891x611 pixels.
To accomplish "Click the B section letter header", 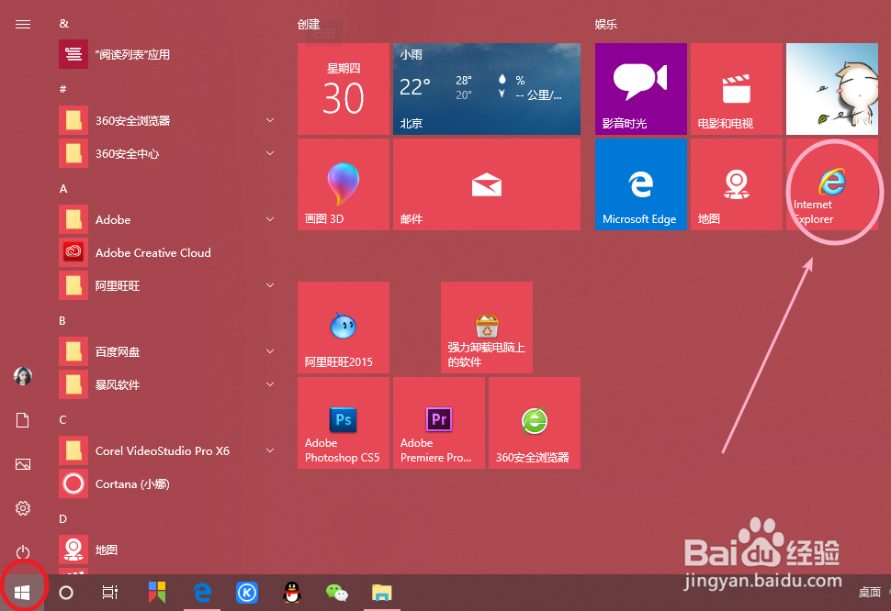I will click(62, 320).
